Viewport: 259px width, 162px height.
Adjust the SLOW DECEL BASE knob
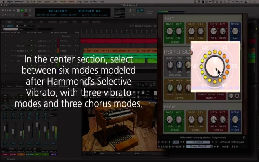(x=192, y=119)
